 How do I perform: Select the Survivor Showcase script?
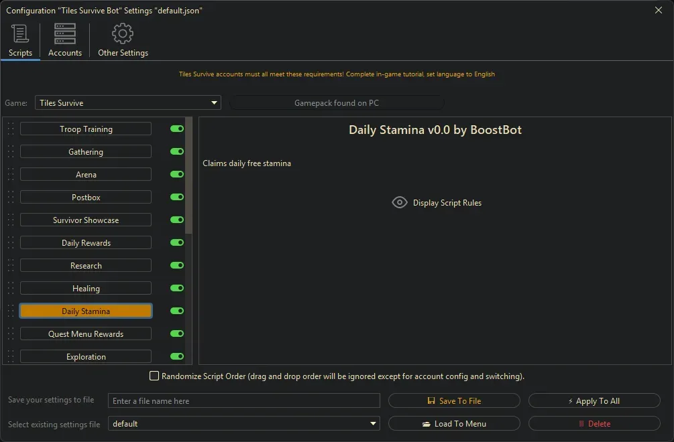(x=86, y=220)
